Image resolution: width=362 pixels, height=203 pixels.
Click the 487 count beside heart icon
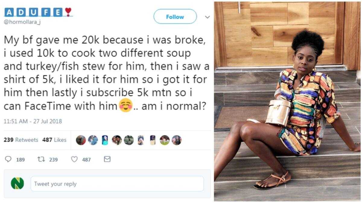[86, 160]
